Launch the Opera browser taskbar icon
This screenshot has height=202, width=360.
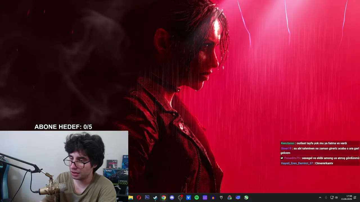(x=139, y=198)
